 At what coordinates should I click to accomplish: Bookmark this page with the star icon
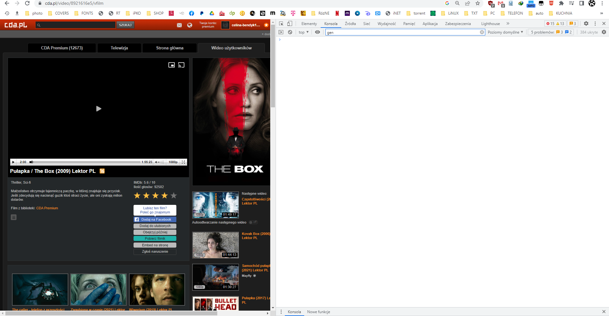[478, 3]
